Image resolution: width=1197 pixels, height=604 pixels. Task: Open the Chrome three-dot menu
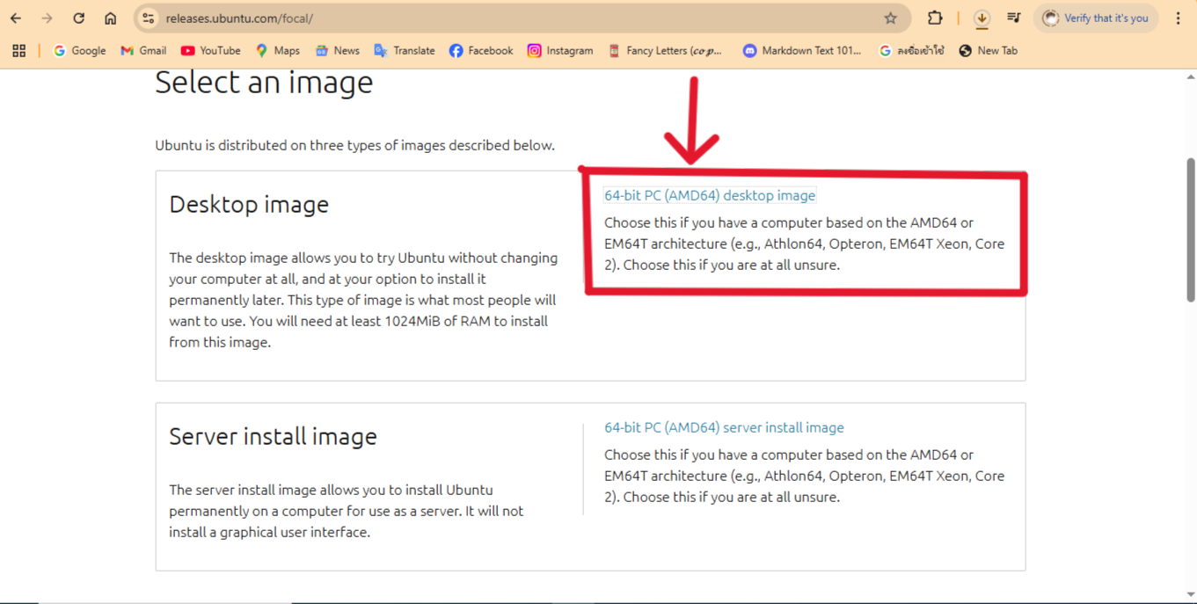tap(1178, 18)
